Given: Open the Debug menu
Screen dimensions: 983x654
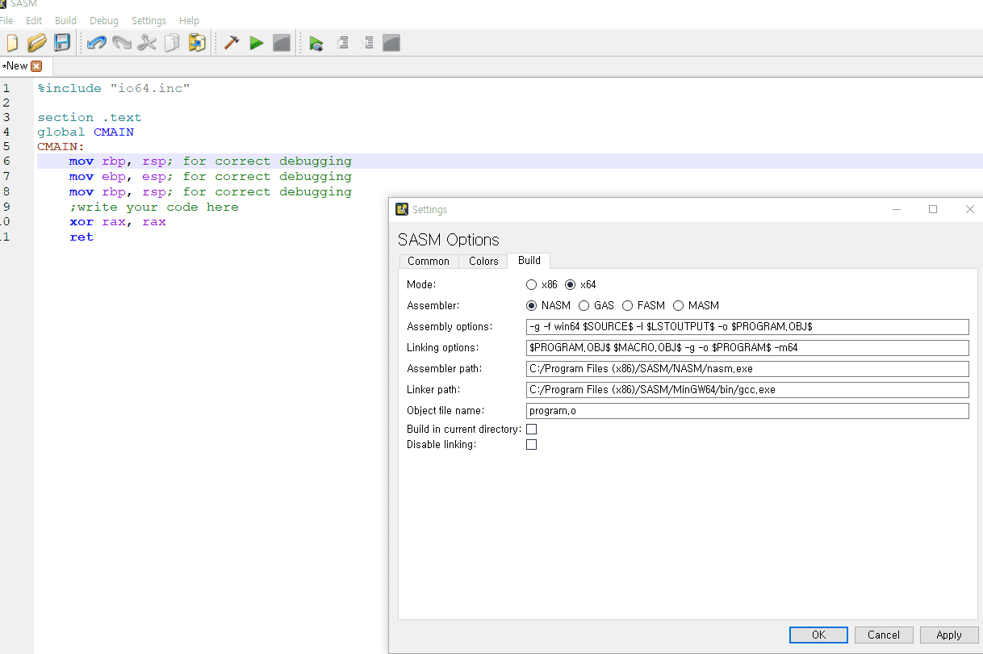Looking at the screenshot, I should (x=104, y=20).
